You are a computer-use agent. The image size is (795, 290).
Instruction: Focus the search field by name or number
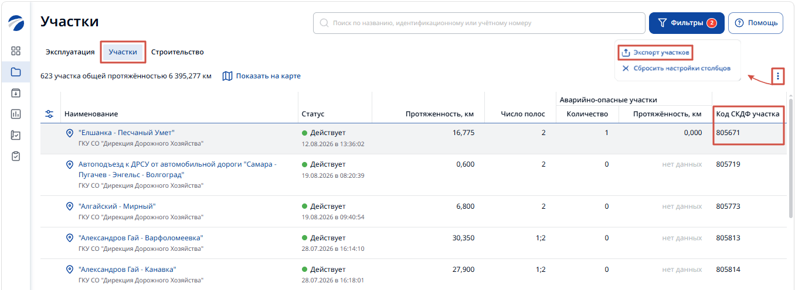coord(479,23)
